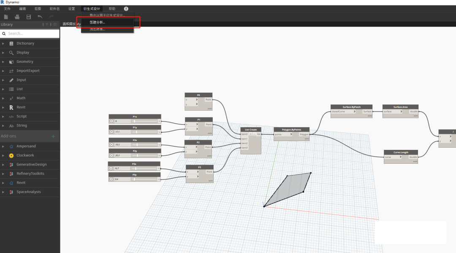Click the Dictionary category icon
Image resolution: width=456 pixels, height=253 pixels.
pyautogui.click(x=11, y=43)
